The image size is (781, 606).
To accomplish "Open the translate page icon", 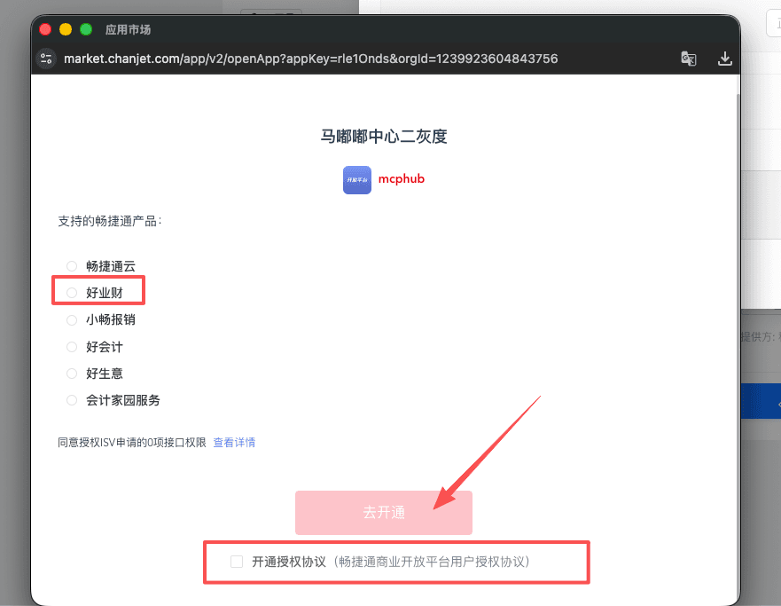I will [x=688, y=59].
